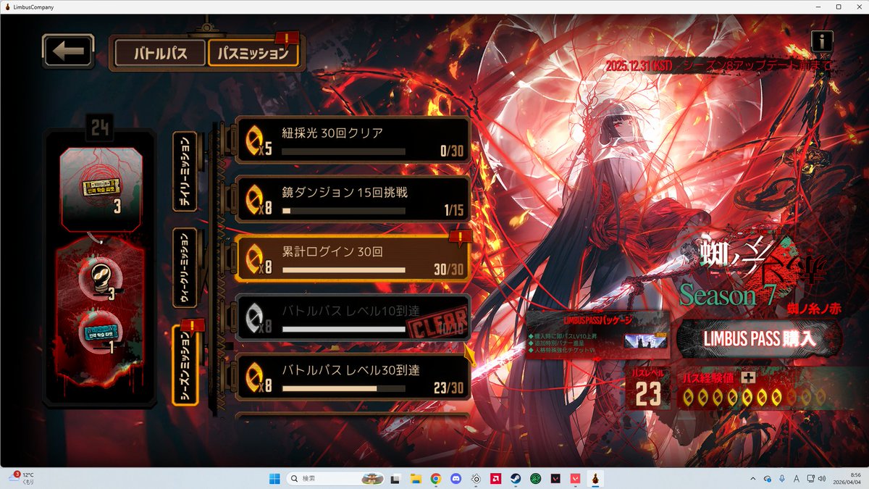Open the Windows Start menu
Image resolution: width=869 pixels, height=489 pixels.
tap(274, 479)
